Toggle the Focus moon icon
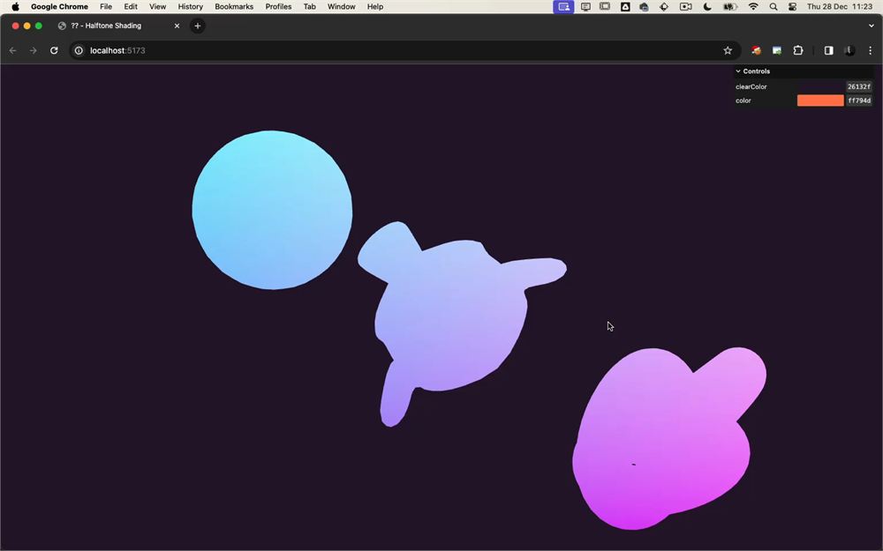 [x=707, y=7]
